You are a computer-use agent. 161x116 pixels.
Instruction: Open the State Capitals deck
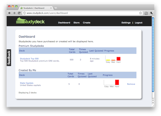[x=27, y=83]
